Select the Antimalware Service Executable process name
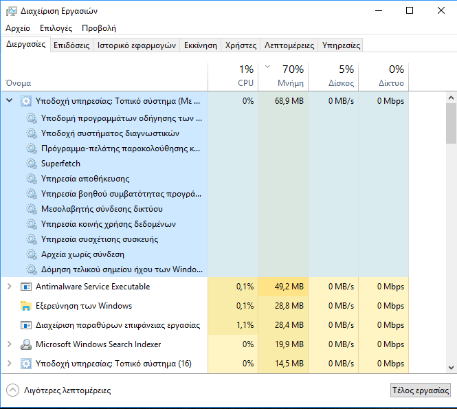 point(93,287)
